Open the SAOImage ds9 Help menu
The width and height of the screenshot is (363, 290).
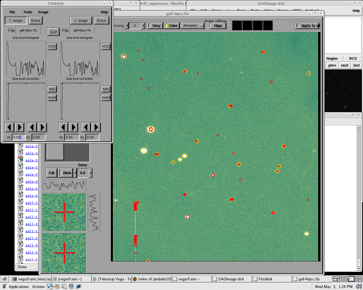click(x=356, y=11)
